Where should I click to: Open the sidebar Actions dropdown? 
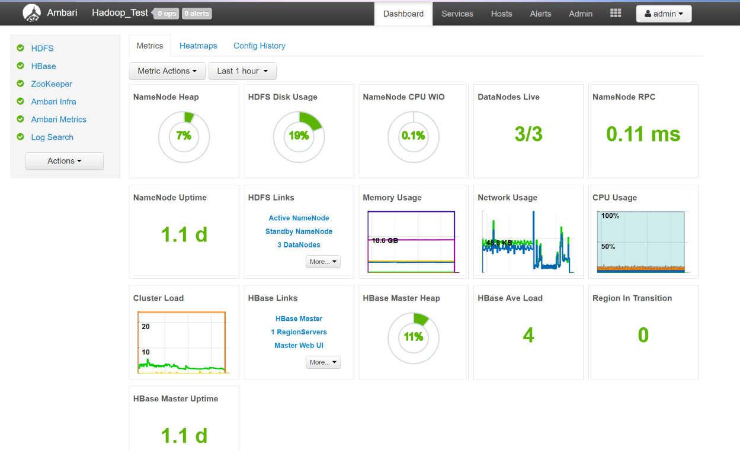click(x=65, y=161)
